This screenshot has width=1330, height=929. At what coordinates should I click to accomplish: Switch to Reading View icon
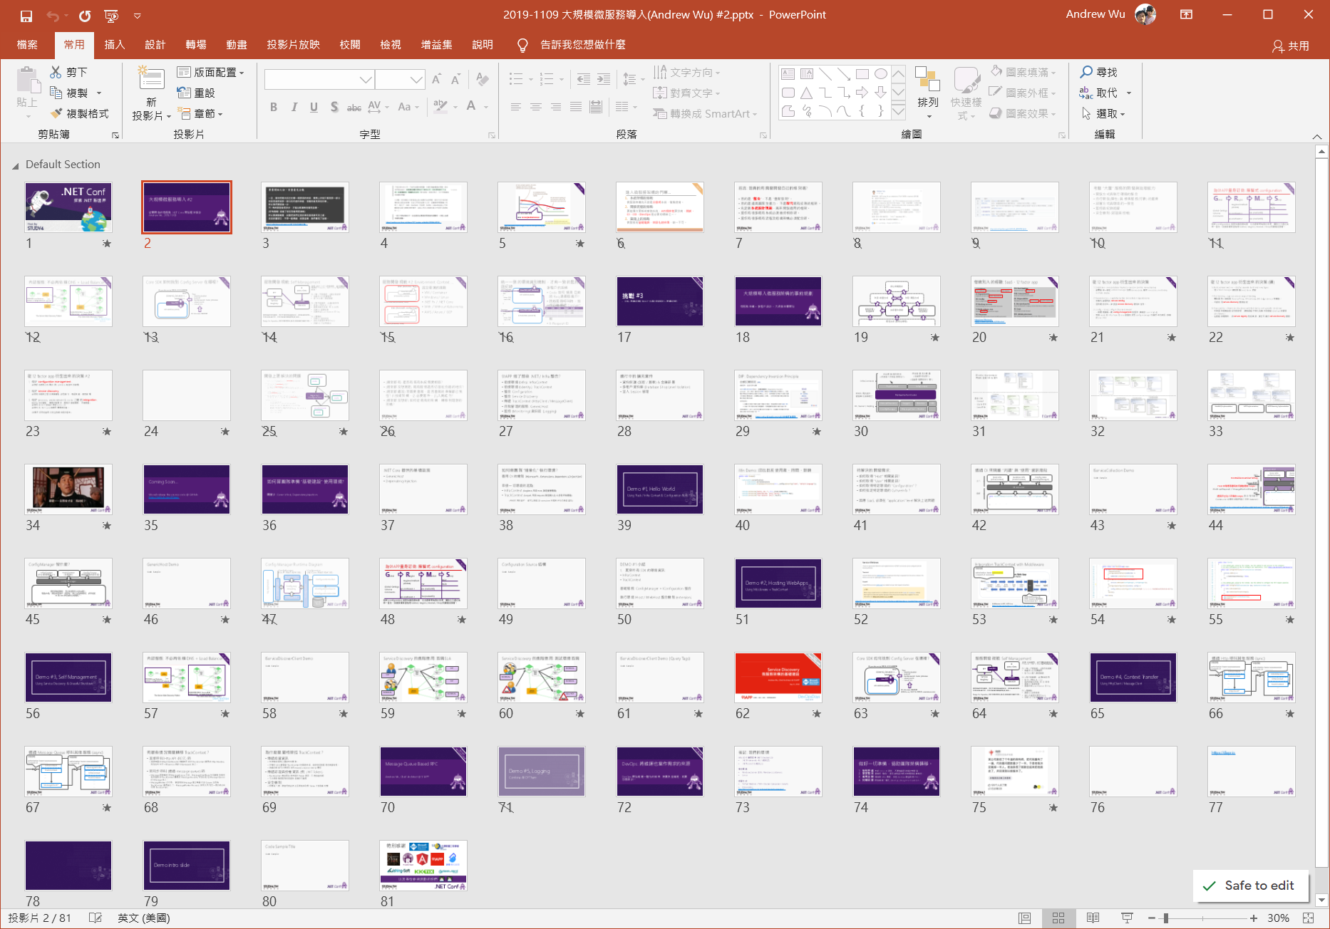point(1093,918)
